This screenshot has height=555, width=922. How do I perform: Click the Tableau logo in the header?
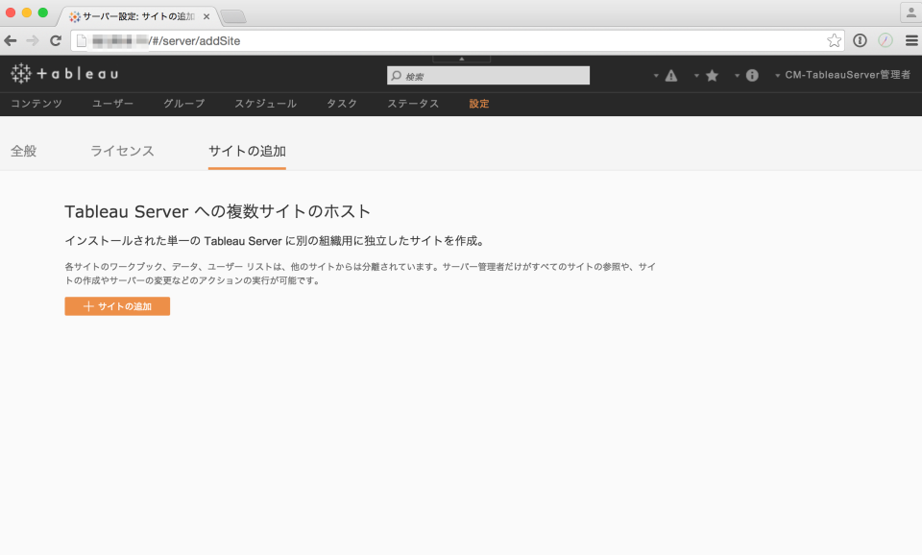62,72
